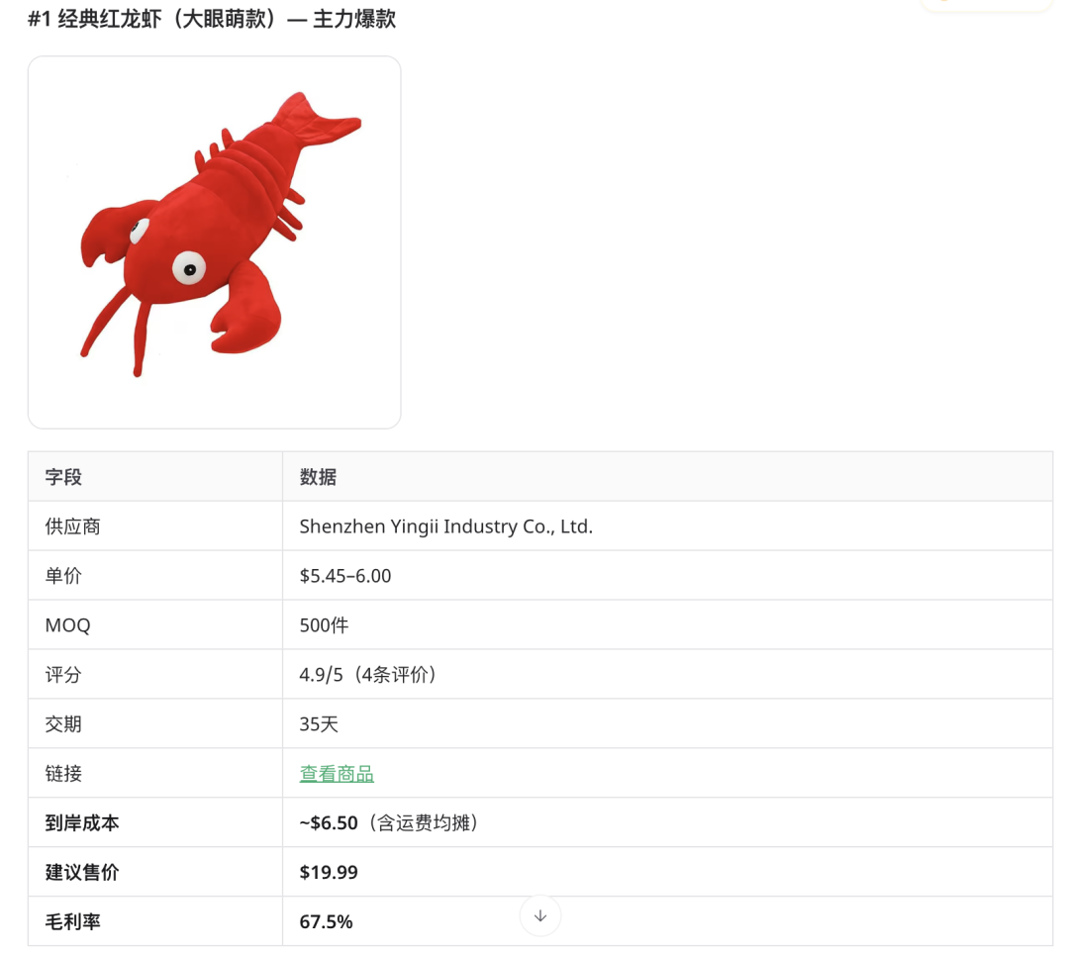Click the 建议售价 row label
This screenshot has height=955, width=1069.
click(x=82, y=871)
